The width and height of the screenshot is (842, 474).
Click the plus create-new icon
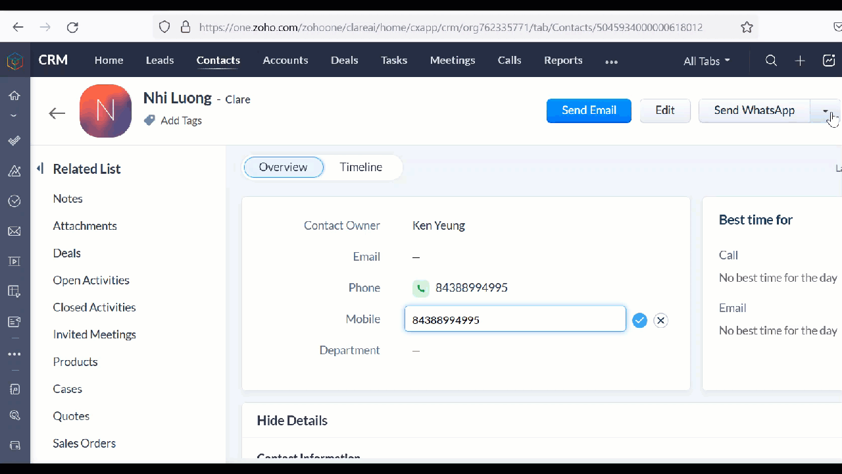pos(800,61)
